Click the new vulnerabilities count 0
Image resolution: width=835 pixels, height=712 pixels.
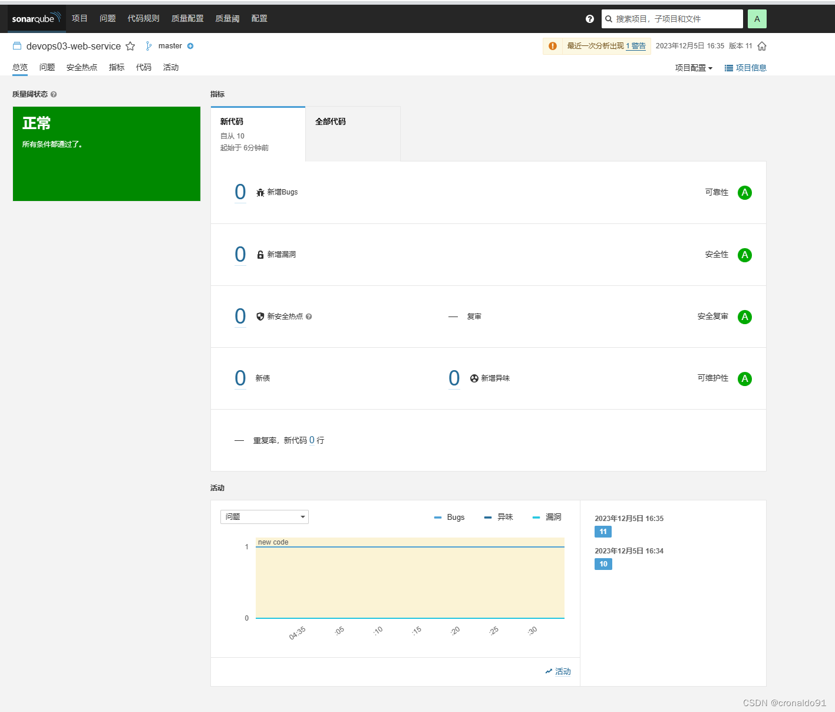pos(240,255)
